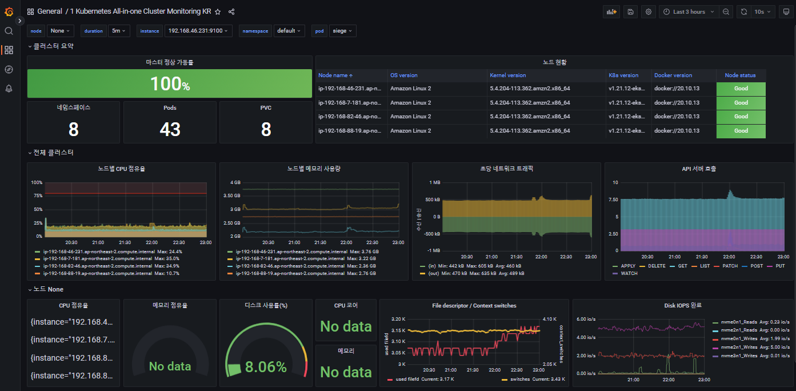
Task: Toggle the used filefd legend series
Action: pos(407,379)
